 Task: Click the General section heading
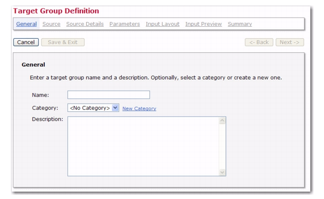(33, 64)
